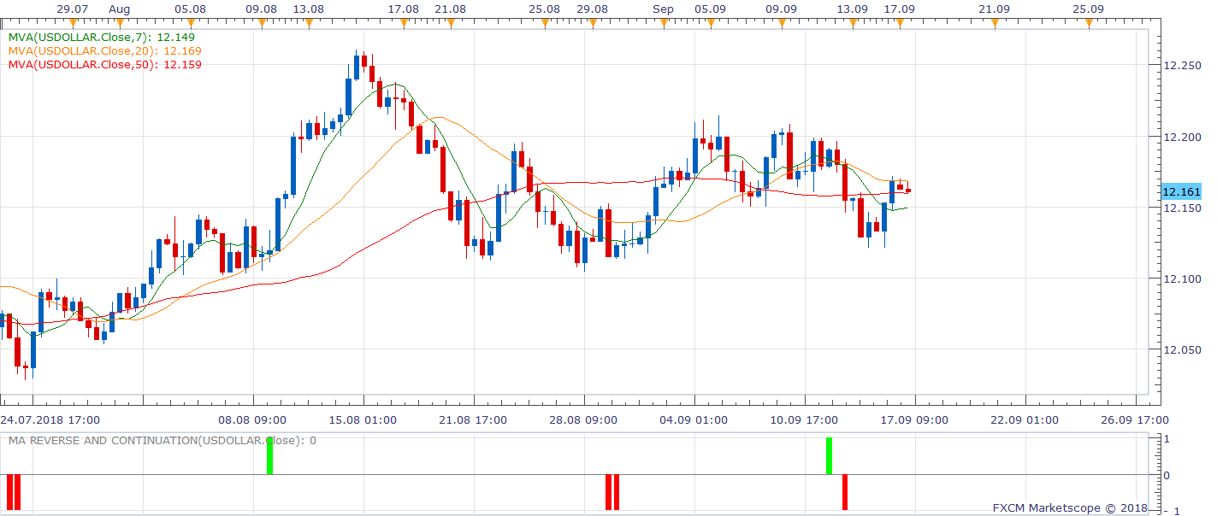Click the 24.07.2018 17:00 time axis label
Image resolution: width=1217 pixels, height=516 pixels.
pyautogui.click(x=50, y=419)
